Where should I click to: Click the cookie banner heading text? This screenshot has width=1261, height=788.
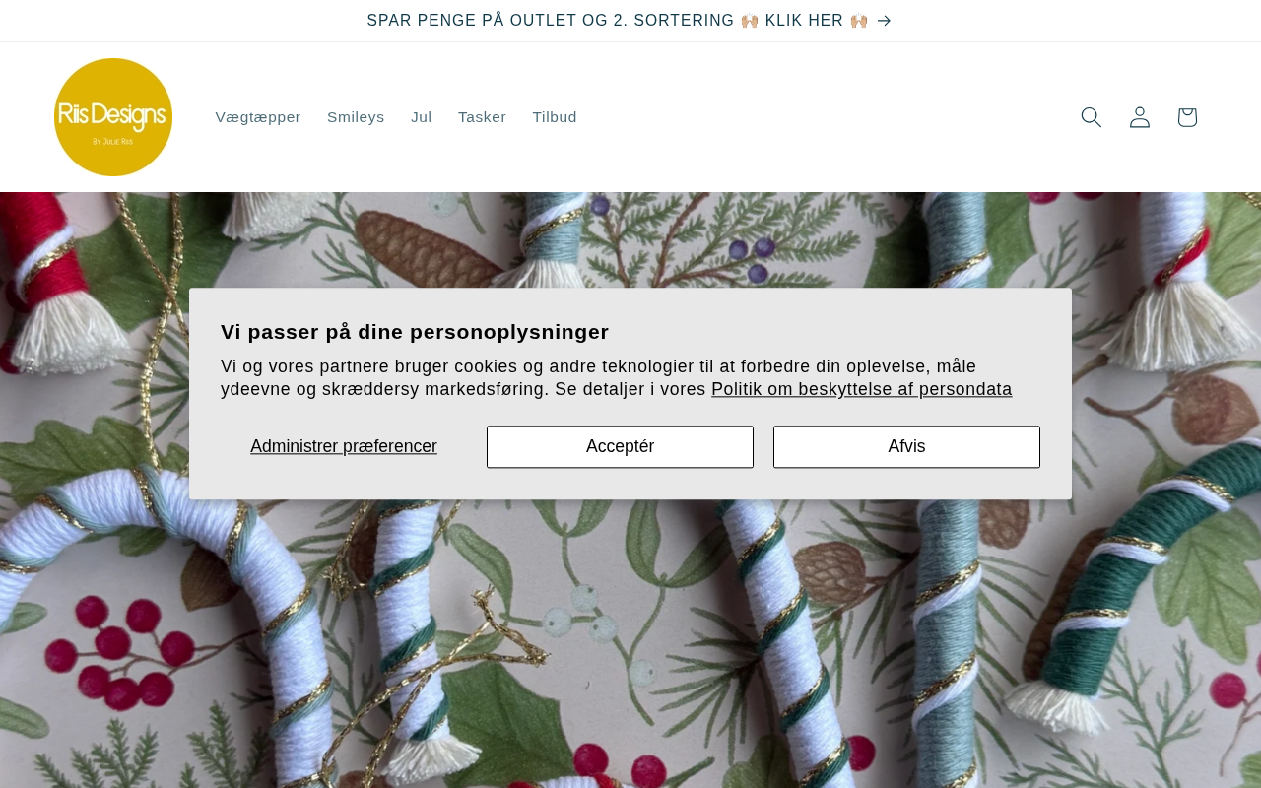tap(415, 332)
